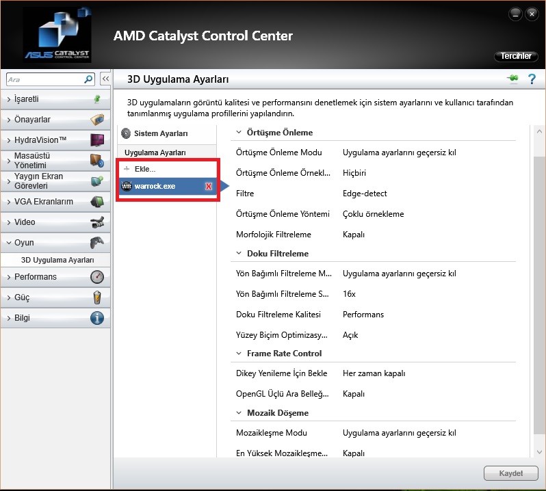The width and height of the screenshot is (546, 491).
Task: Open Masaüstü Yönetimi section
Action: 55,161
